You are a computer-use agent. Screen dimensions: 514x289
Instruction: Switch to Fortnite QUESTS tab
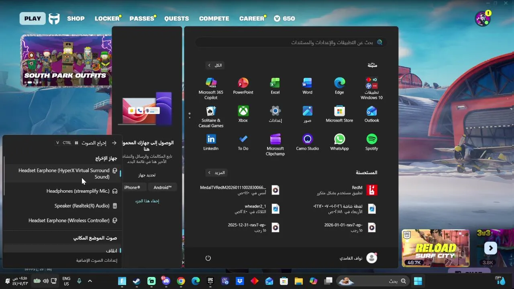176,18
